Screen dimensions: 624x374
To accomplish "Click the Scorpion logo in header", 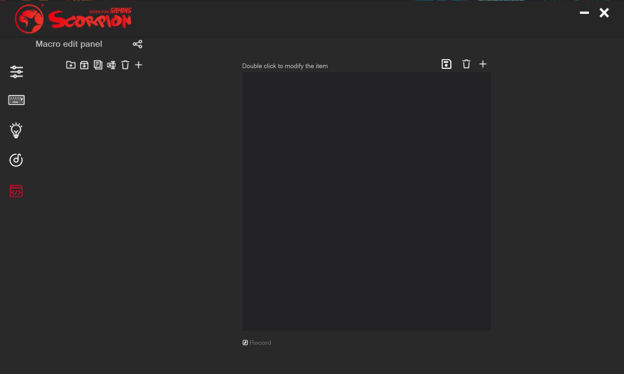I will click(73, 18).
